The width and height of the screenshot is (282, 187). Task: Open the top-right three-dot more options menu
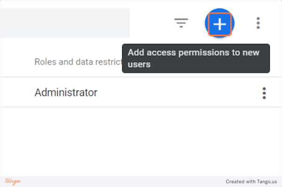coord(258,23)
